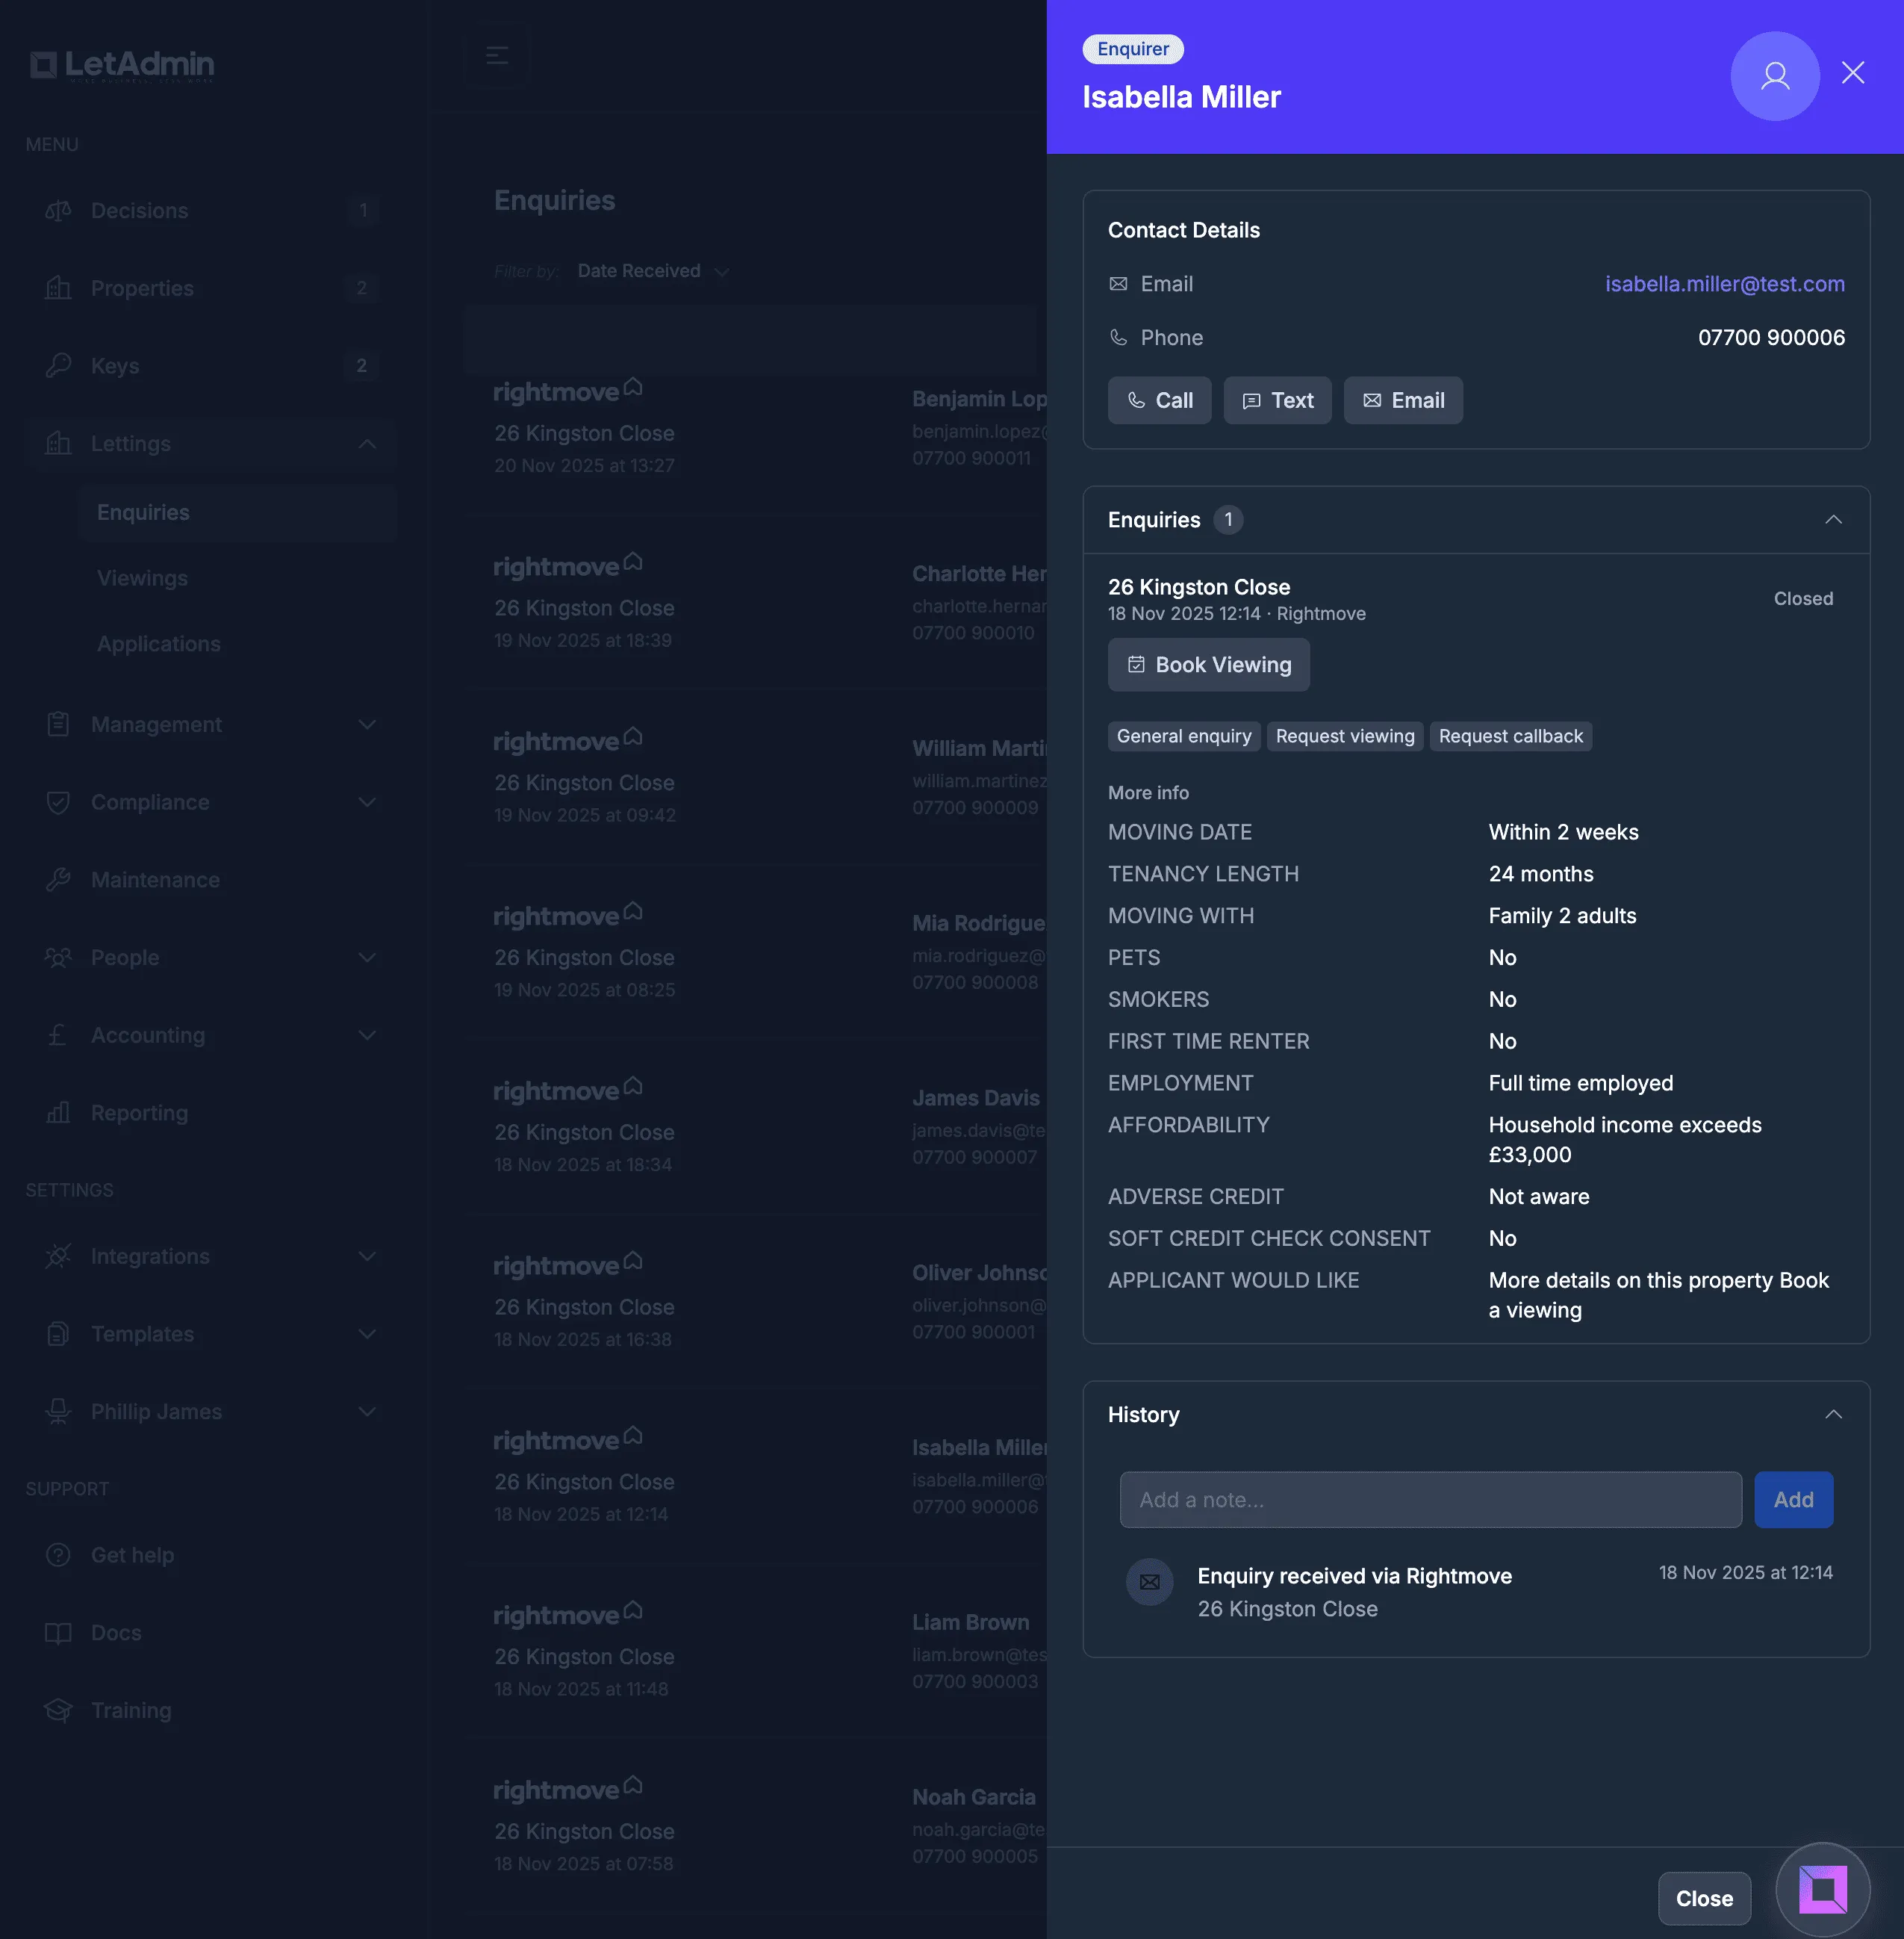Toggle the Request viewing tag
Screen dimensions: 1904x1939
click(x=1344, y=736)
